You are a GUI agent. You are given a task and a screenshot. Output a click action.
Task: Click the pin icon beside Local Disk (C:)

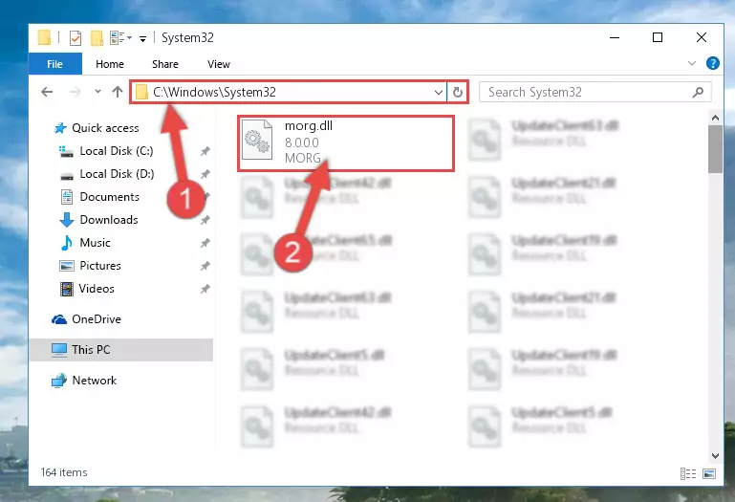pos(205,151)
